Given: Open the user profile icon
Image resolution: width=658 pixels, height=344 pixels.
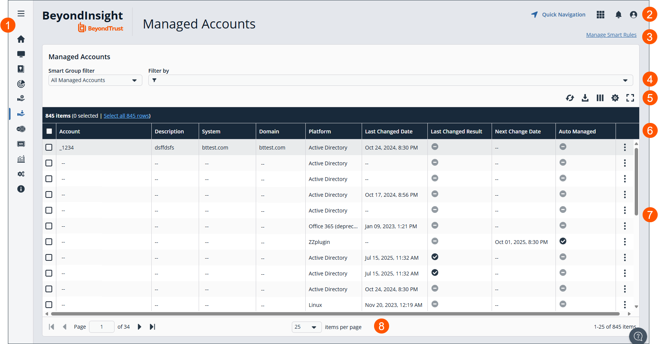Looking at the screenshot, I should click(634, 15).
